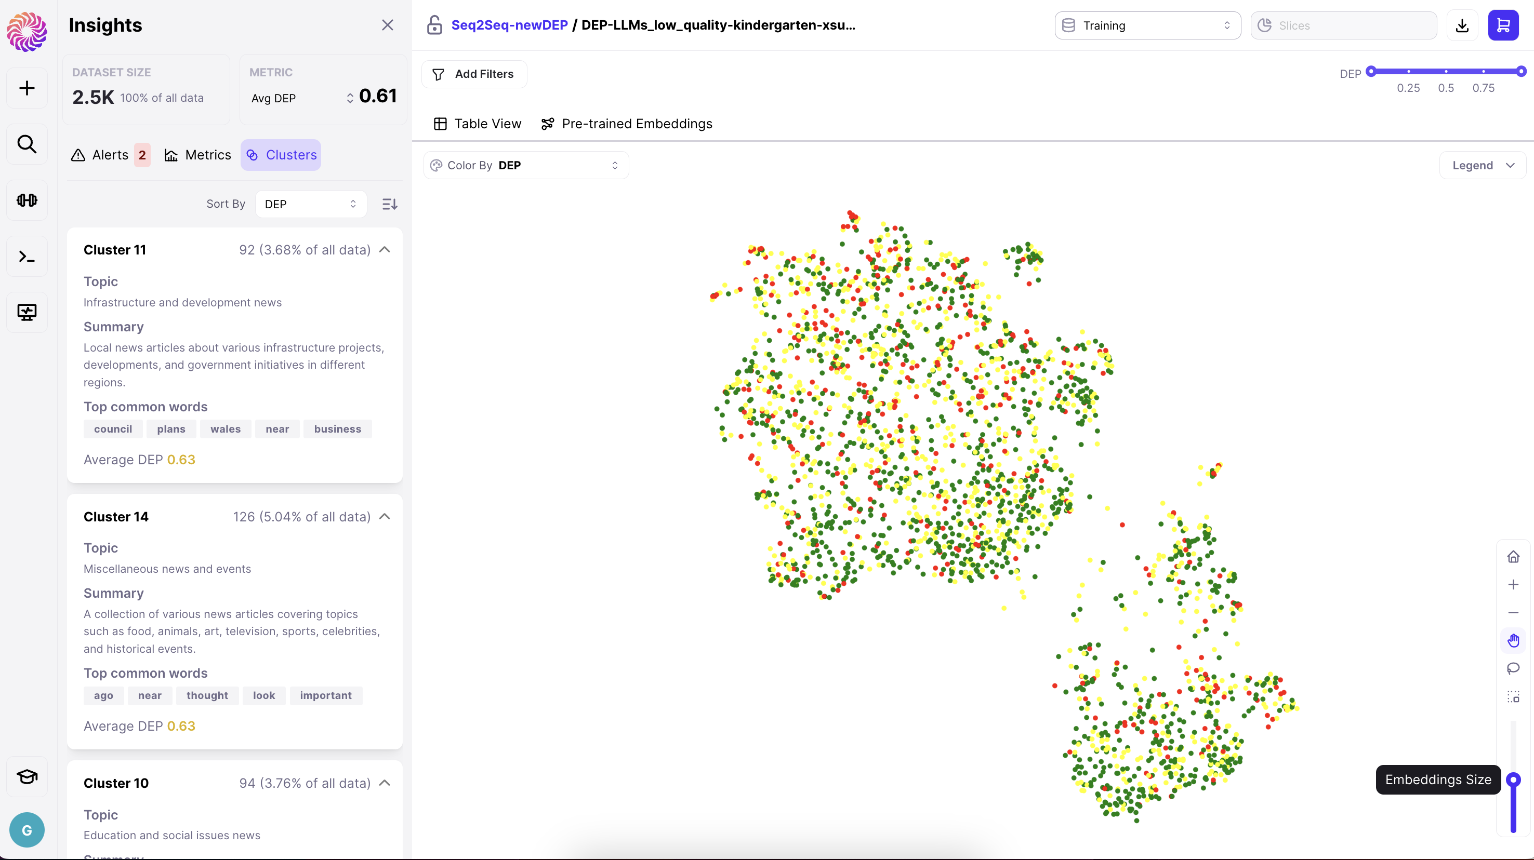Click the download icon in header
The image size is (1534, 860).
(x=1462, y=25)
